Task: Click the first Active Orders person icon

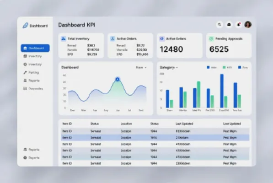Action: [x=112, y=38]
